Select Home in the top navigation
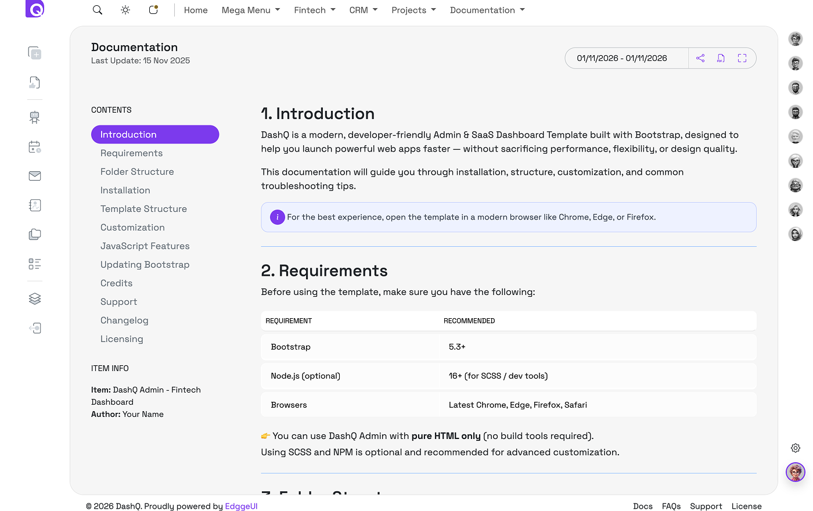Screen dimensions: 813x511 (196, 10)
